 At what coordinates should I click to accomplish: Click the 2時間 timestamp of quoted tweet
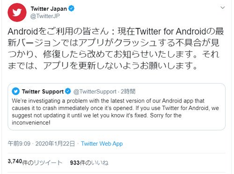(x=128, y=92)
